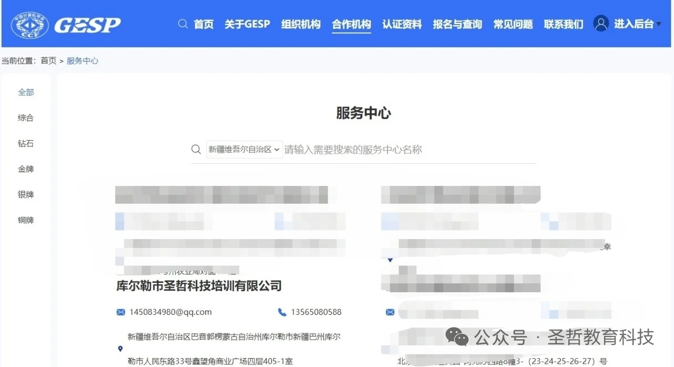Open the 联系我们 menu item

[x=563, y=24]
